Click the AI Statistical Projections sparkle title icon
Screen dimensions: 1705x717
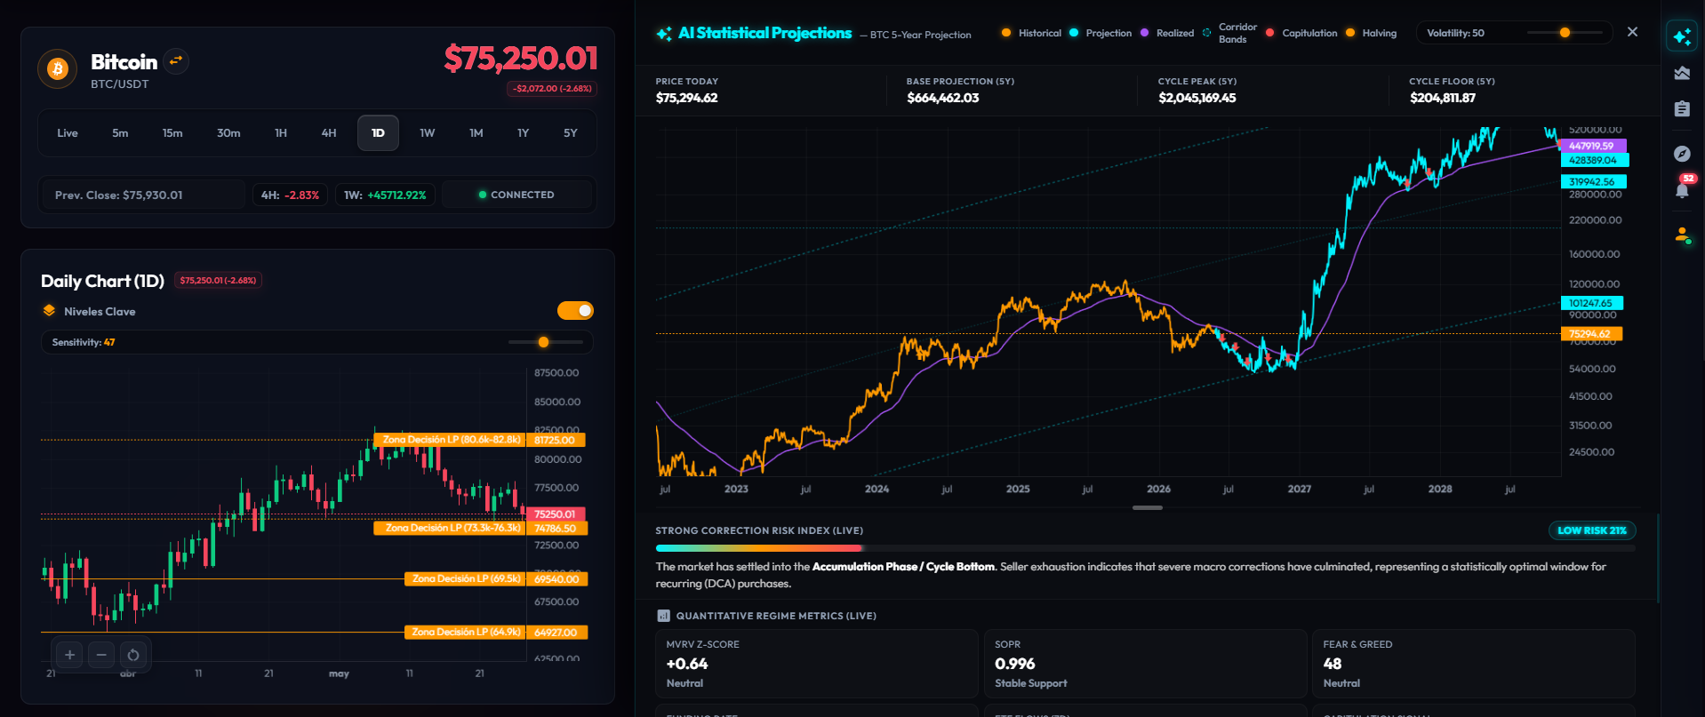(x=664, y=34)
